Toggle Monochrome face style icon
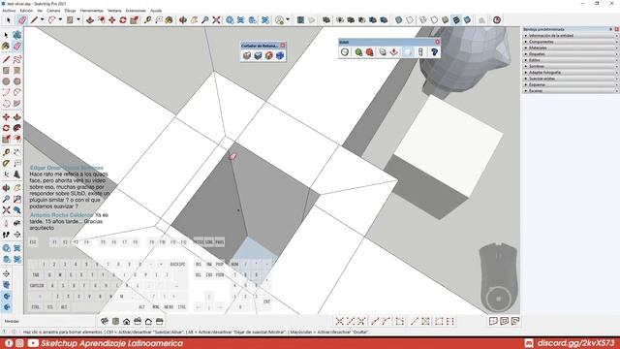Viewport: 620px width, 349px height. click(x=467, y=19)
